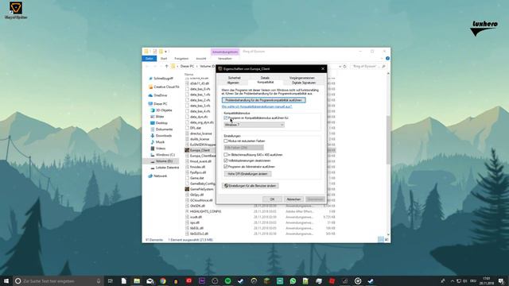The height and width of the screenshot is (286, 509).
Task: Enable 'Modus mit reduzierten Farben' checkbox
Action: pos(226,141)
